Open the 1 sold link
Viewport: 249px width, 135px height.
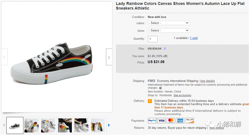(194, 38)
